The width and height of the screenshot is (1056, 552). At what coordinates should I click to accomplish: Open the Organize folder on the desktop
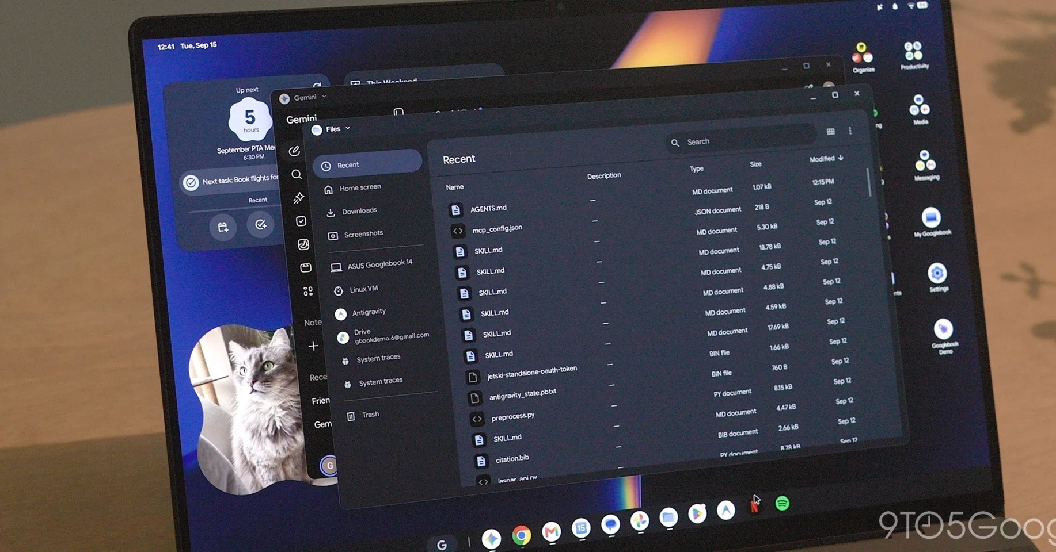click(x=863, y=57)
